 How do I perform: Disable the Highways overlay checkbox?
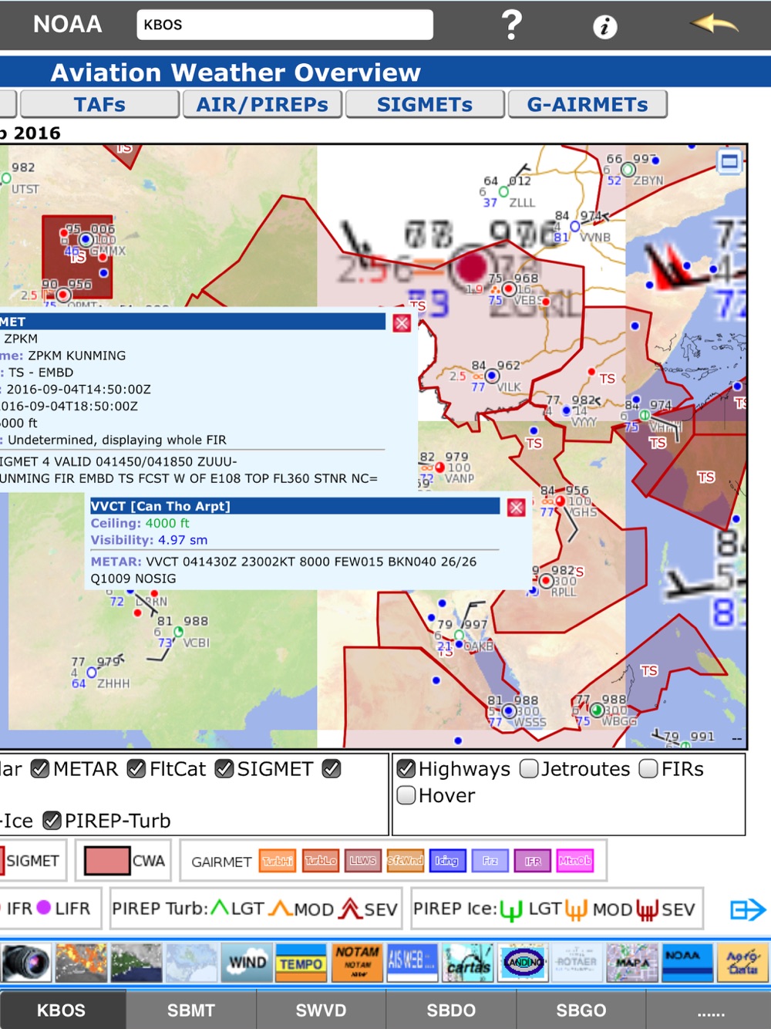coord(406,769)
